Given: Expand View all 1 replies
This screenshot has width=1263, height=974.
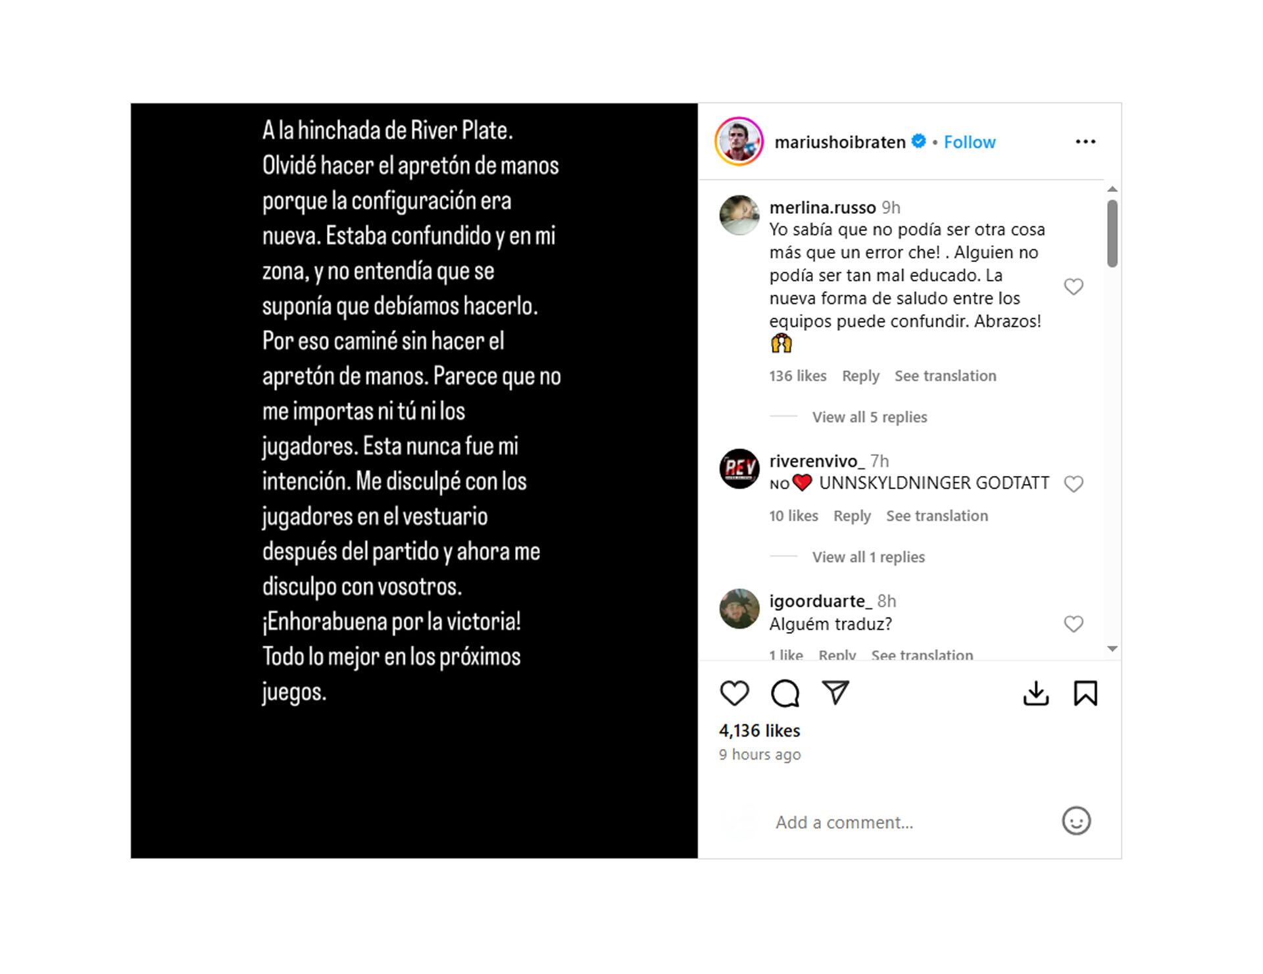Looking at the screenshot, I should 868,557.
